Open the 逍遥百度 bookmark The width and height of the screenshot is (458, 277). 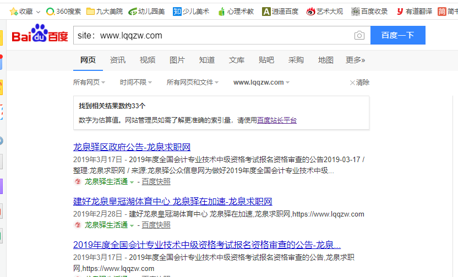pyautogui.click(x=280, y=11)
